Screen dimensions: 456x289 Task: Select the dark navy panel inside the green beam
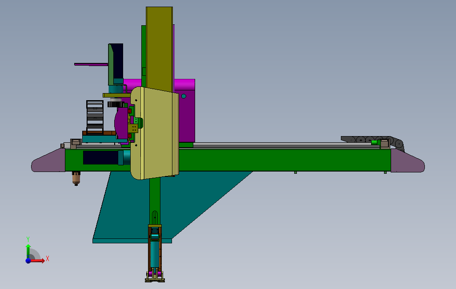tap(101, 157)
